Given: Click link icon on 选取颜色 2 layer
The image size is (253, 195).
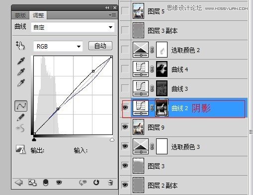Looking at the screenshot, I should coord(152,50).
